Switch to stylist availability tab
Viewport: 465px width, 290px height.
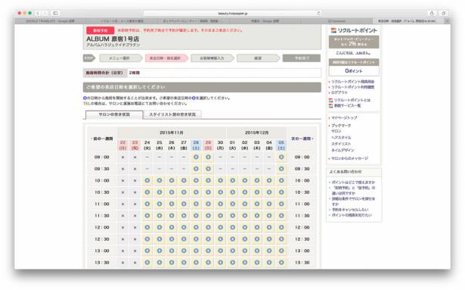tap(172, 114)
